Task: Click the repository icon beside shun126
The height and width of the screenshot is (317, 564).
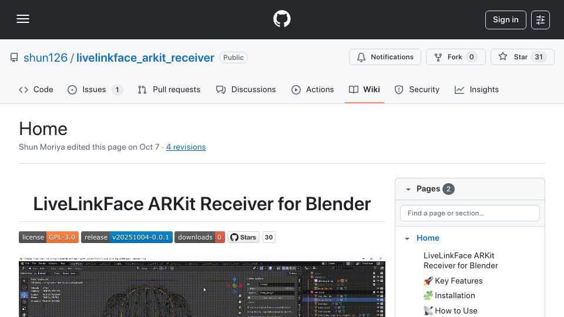Action: 14,58
